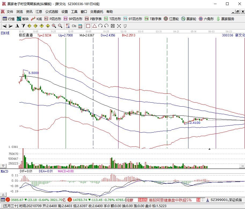The image size is (245, 209).
Task: Click the downward gray triangle icon
Action: click(23, 26)
